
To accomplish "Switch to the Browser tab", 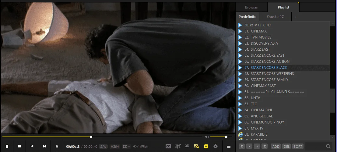I will pos(251,7).
